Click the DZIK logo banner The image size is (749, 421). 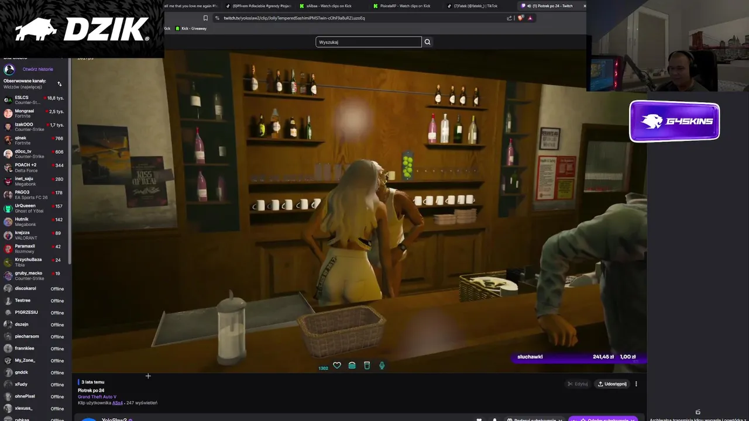pos(82,29)
